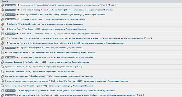Jump to newest post in The Sheltering Sky

(7, 53)
